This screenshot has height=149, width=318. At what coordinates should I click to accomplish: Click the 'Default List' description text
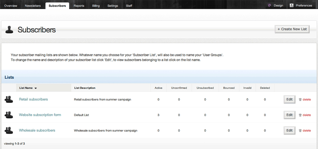tap(81, 115)
